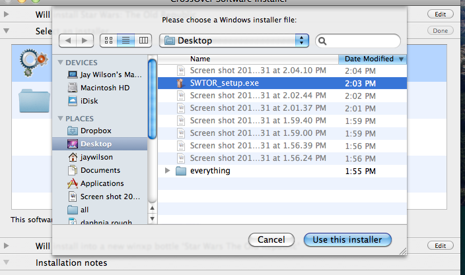Screen dimensions: 465x275
Task: Click gears installer icon in CrossOver window
Action: point(34,63)
